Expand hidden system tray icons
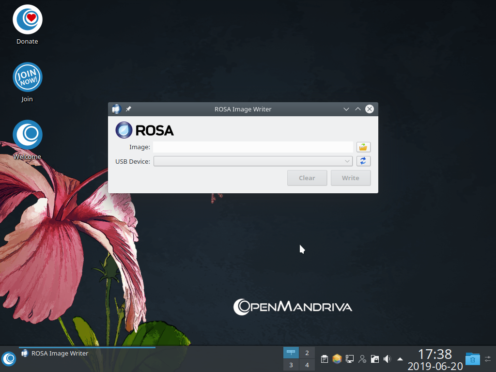This screenshot has width=496, height=372. coord(400,359)
